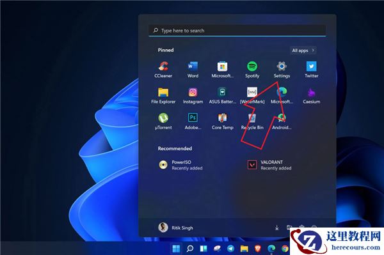Open µTorrent from pinned apps
Screen dimensions: 384x255
(163, 121)
